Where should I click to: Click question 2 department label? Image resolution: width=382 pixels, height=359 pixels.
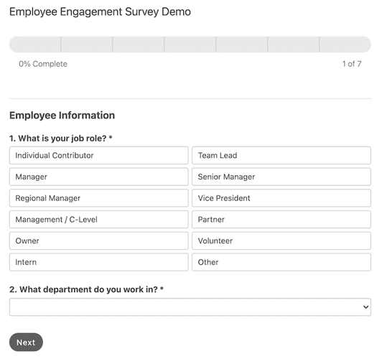tap(86, 289)
